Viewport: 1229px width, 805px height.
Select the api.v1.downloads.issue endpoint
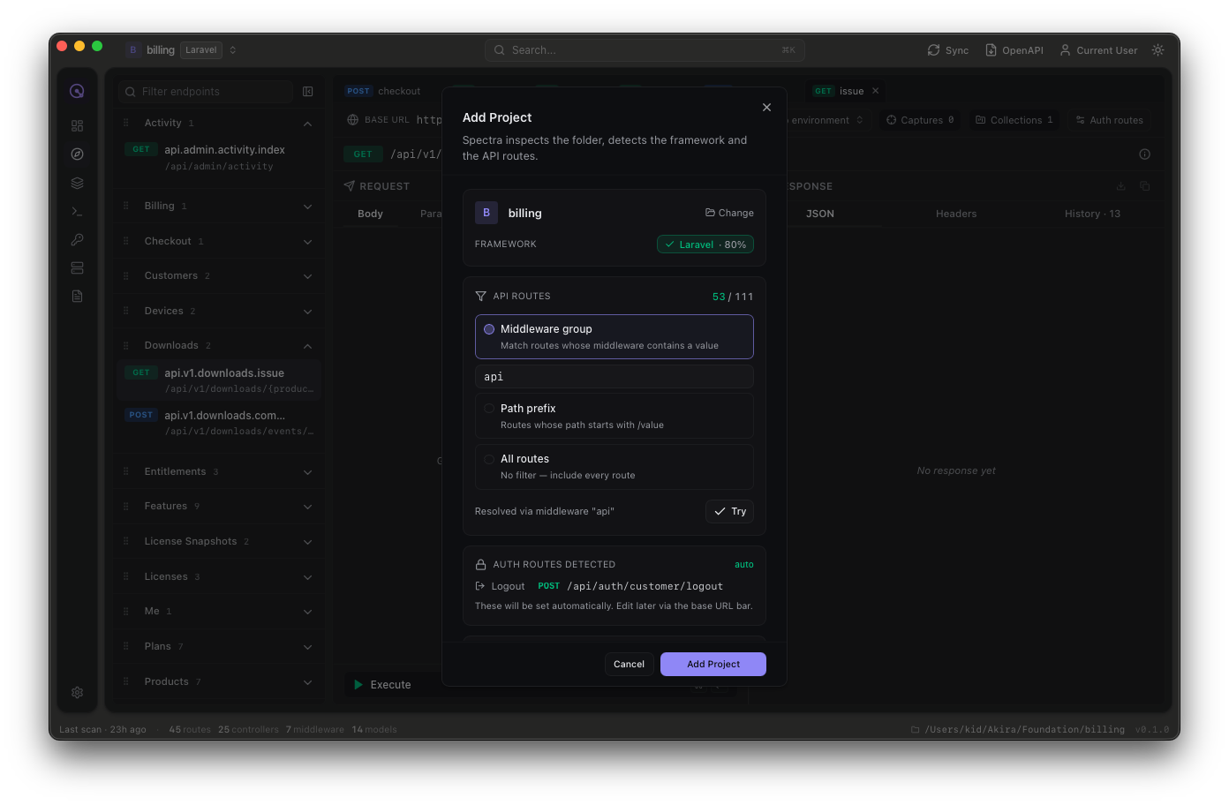pos(218,380)
